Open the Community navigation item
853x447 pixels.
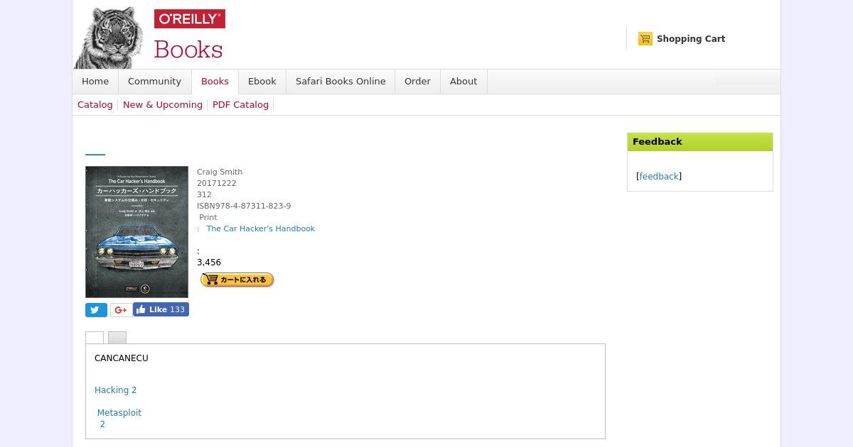(x=154, y=82)
